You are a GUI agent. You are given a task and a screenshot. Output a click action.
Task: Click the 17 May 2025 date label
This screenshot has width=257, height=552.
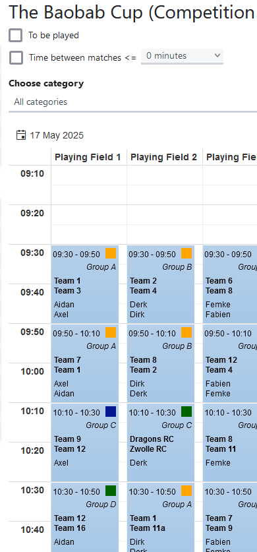[x=57, y=136]
